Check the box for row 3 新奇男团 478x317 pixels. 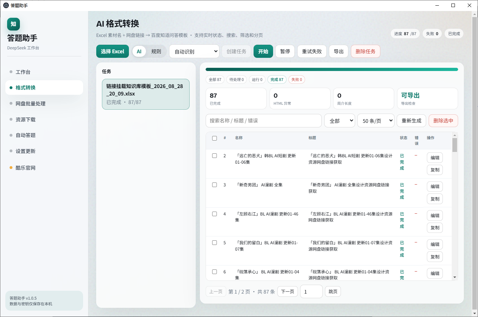214,185
